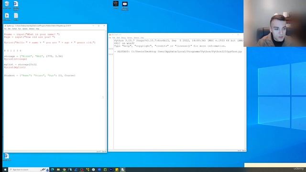Click the 'RESTART:' line in the Shell
Viewport: 306px width, 172px height.
click(x=178, y=52)
